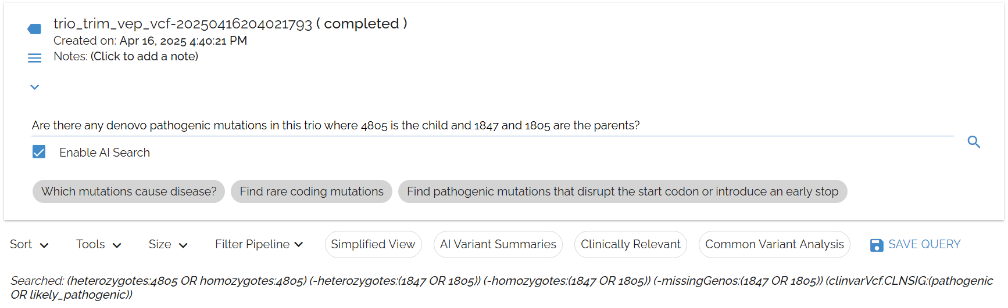The image size is (1008, 308).
Task: Open the Sort dropdown
Action: click(29, 245)
